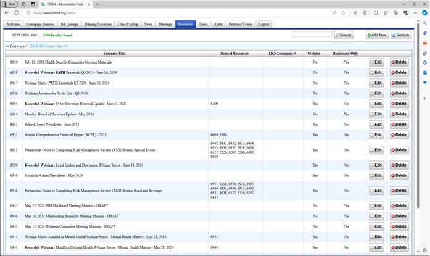The width and height of the screenshot is (430, 256).
Task: Open a new browser tab
Action: click(97, 4)
